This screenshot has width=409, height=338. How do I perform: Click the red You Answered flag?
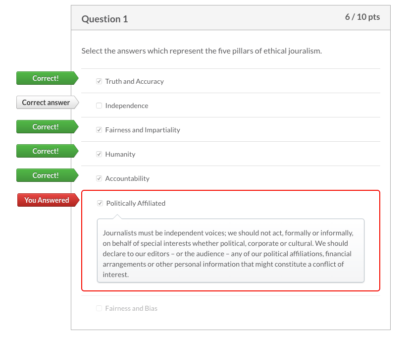pos(47,200)
